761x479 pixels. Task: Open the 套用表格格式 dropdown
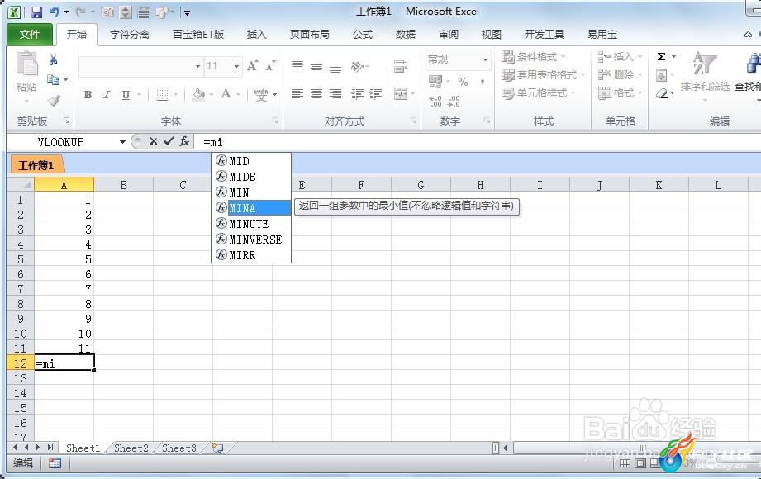[x=543, y=75]
